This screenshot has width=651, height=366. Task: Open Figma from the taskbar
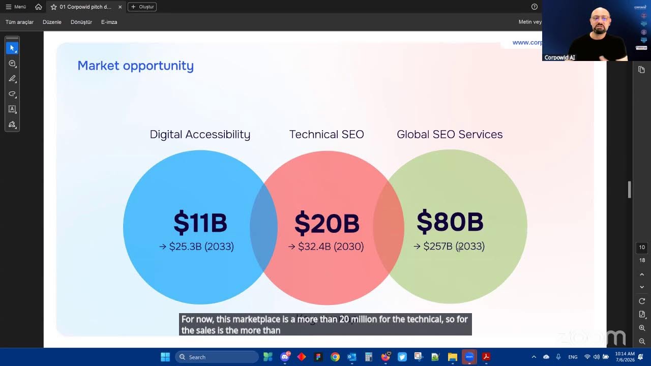318,357
